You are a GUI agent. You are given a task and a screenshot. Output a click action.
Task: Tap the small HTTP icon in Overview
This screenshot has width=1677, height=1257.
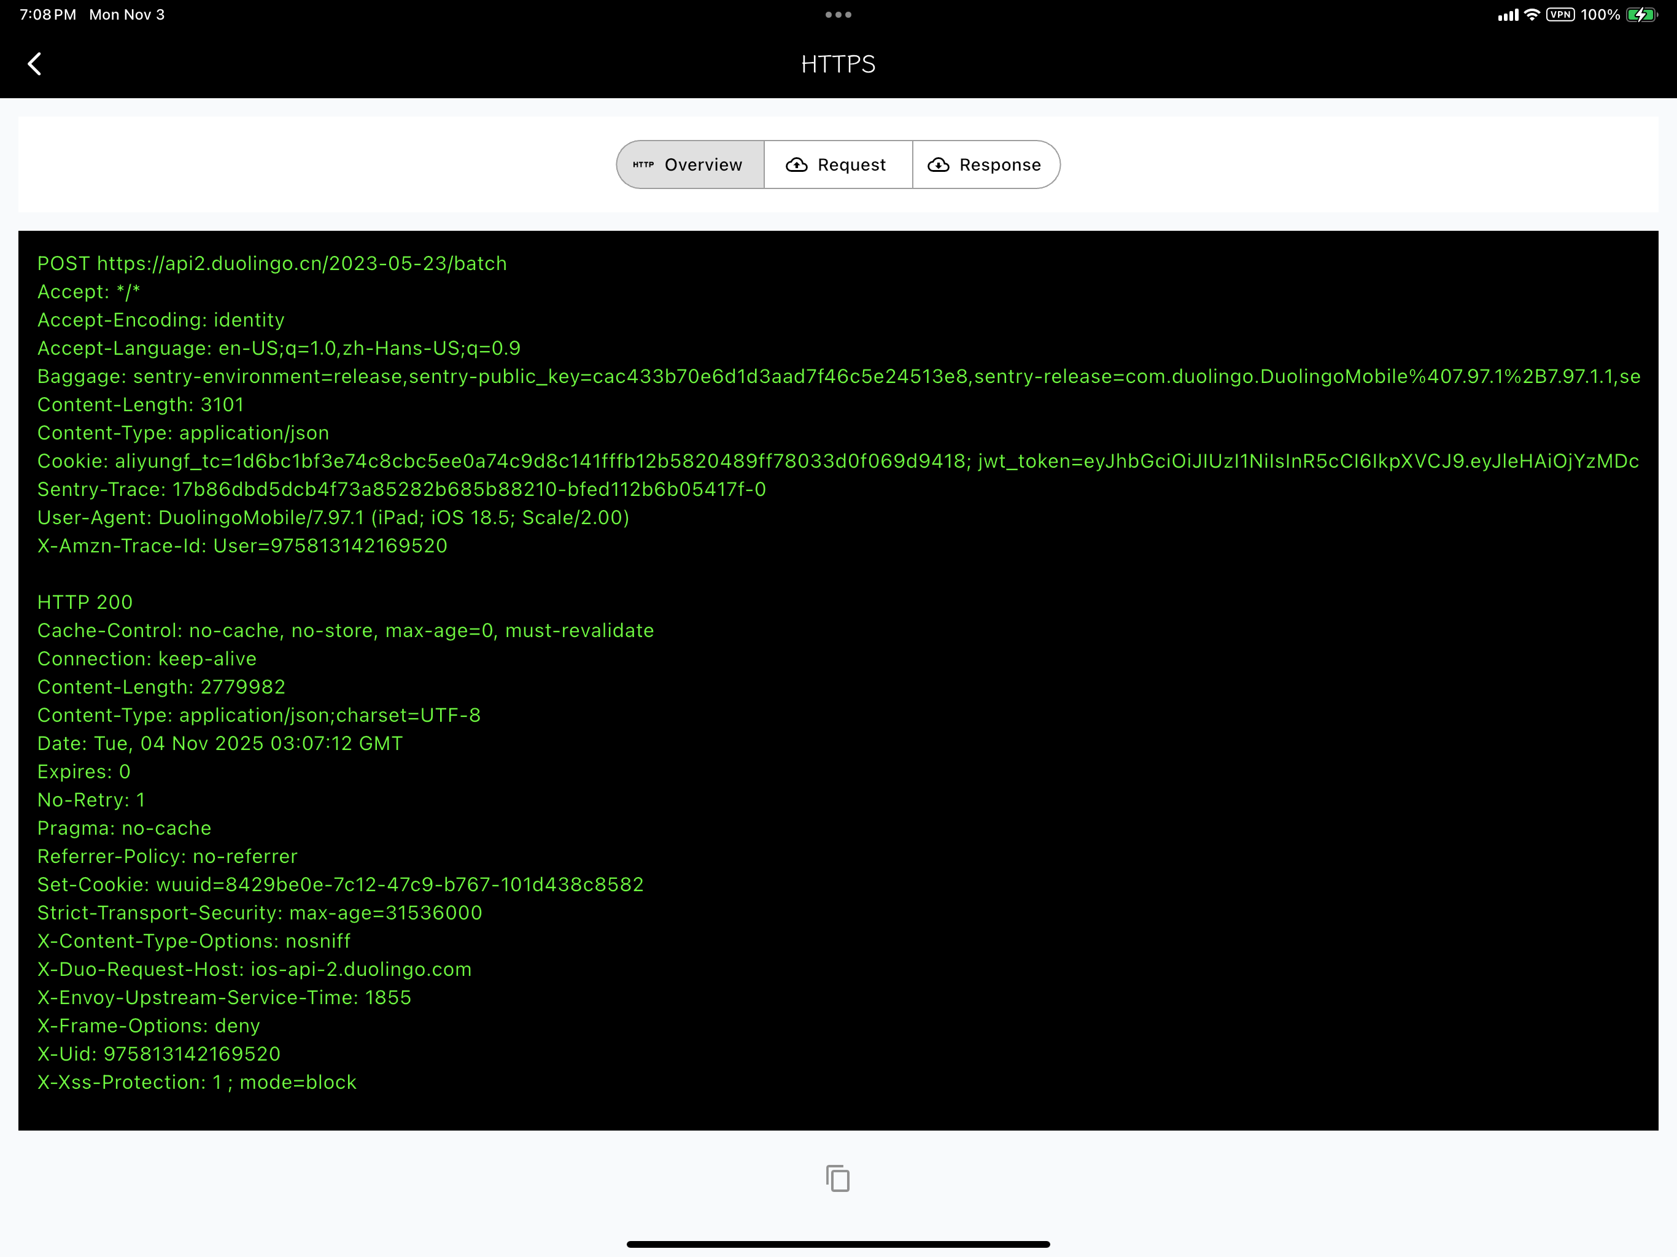coord(643,164)
